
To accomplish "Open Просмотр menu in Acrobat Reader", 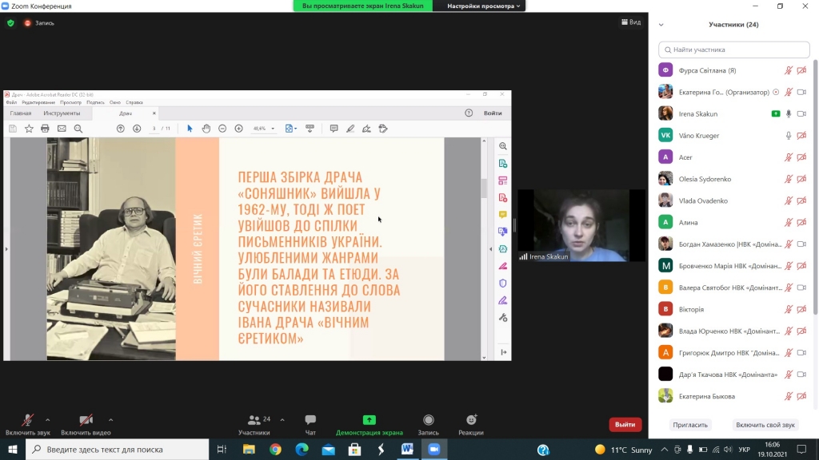I will click(x=70, y=103).
